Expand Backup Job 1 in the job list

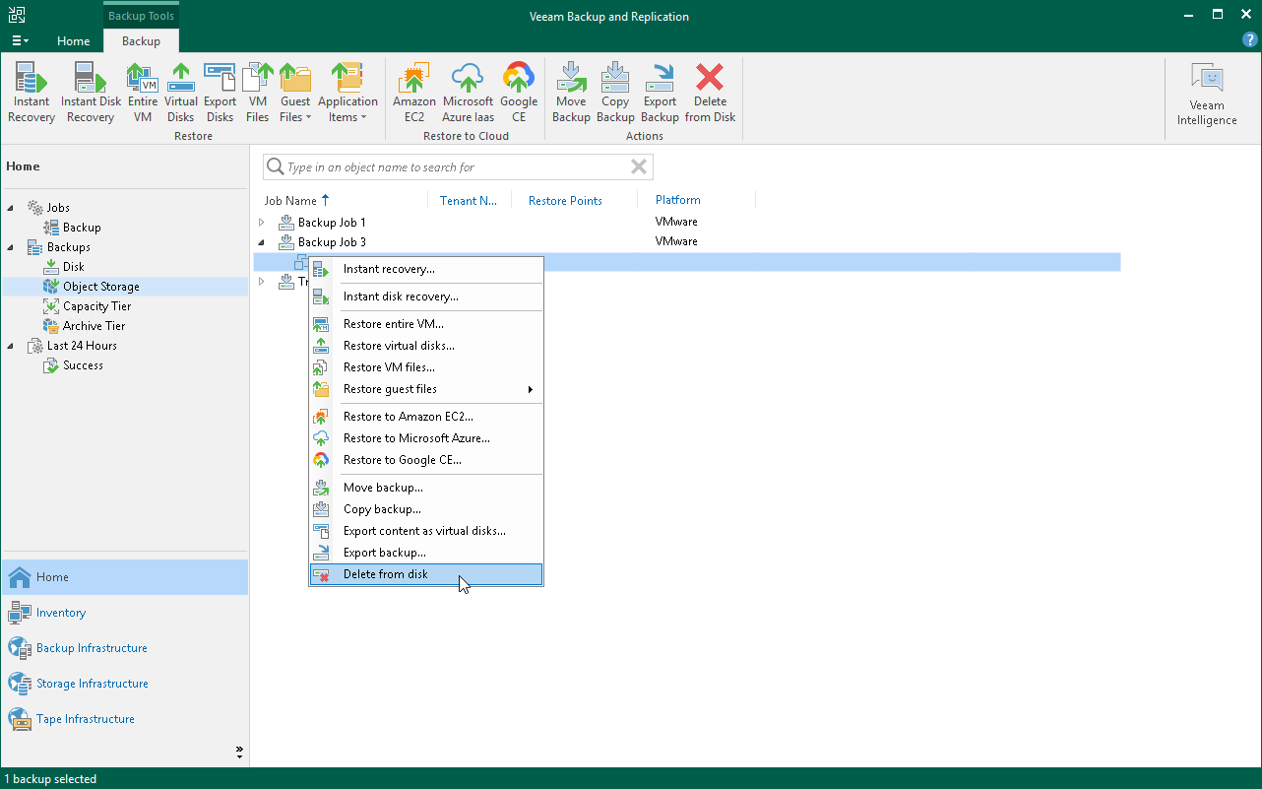261,222
